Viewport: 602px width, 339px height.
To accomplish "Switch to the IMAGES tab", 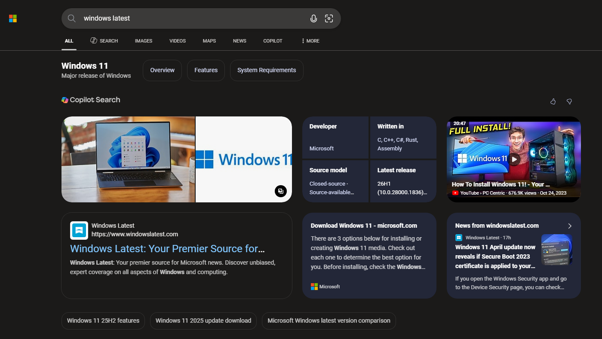I will (x=143, y=40).
